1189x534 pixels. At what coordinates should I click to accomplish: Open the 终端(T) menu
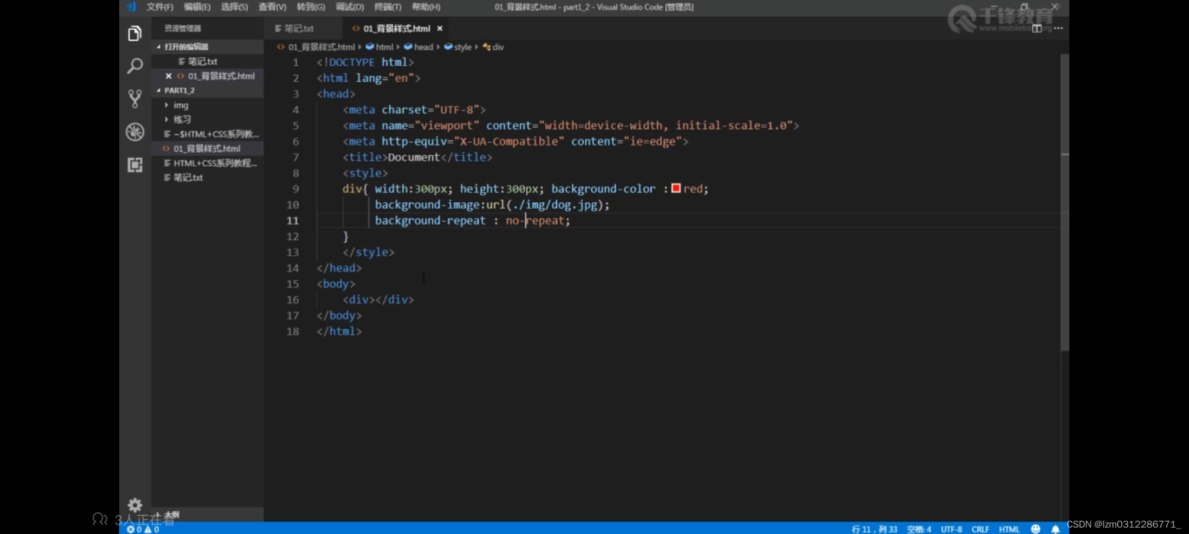388,7
